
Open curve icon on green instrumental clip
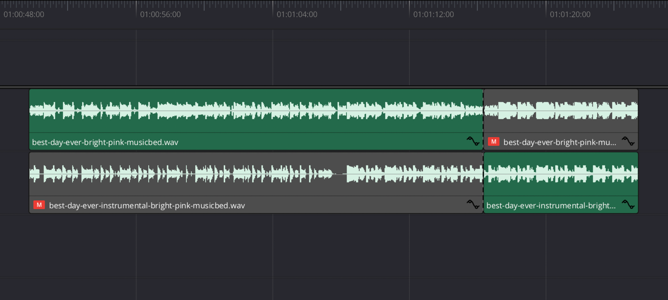(x=628, y=204)
